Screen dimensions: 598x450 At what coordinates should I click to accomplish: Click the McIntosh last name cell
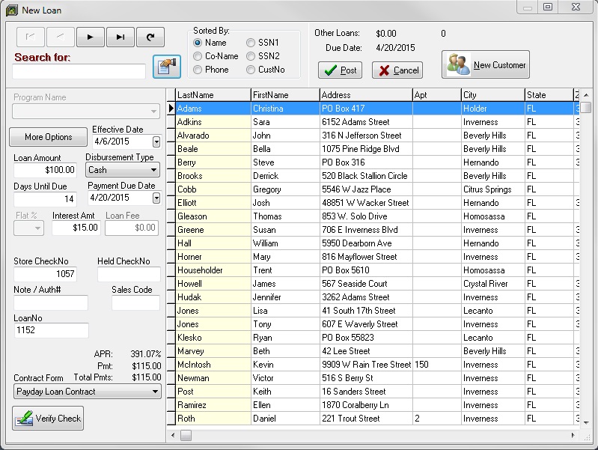(213, 365)
